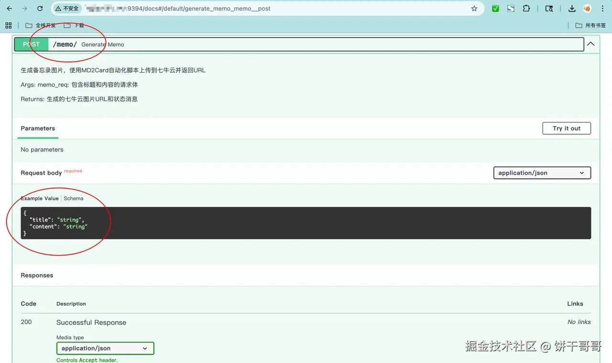Open the response Media type dropdown
The height and width of the screenshot is (363, 612).
tap(105, 348)
